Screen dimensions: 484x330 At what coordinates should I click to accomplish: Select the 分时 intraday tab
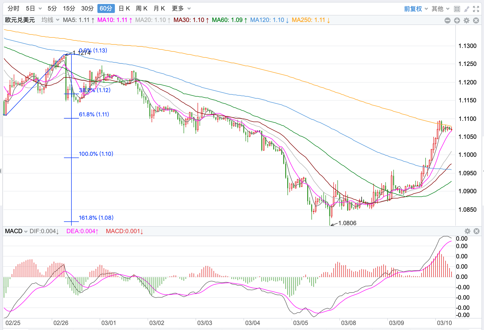click(13, 8)
